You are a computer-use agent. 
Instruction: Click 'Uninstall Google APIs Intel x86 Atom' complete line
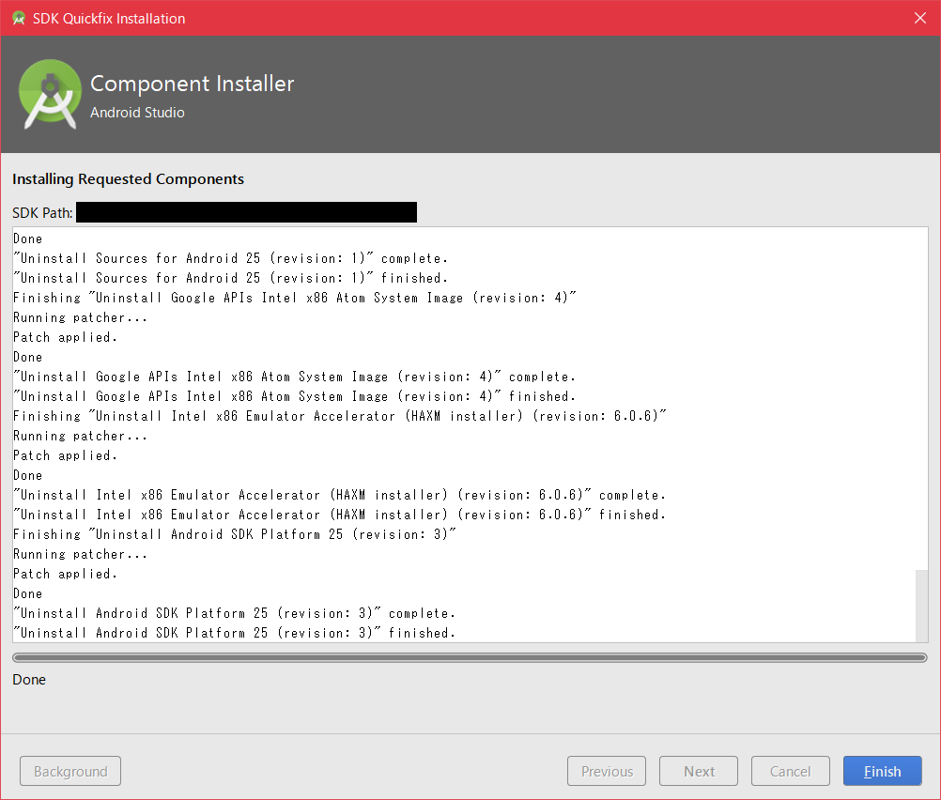(295, 377)
